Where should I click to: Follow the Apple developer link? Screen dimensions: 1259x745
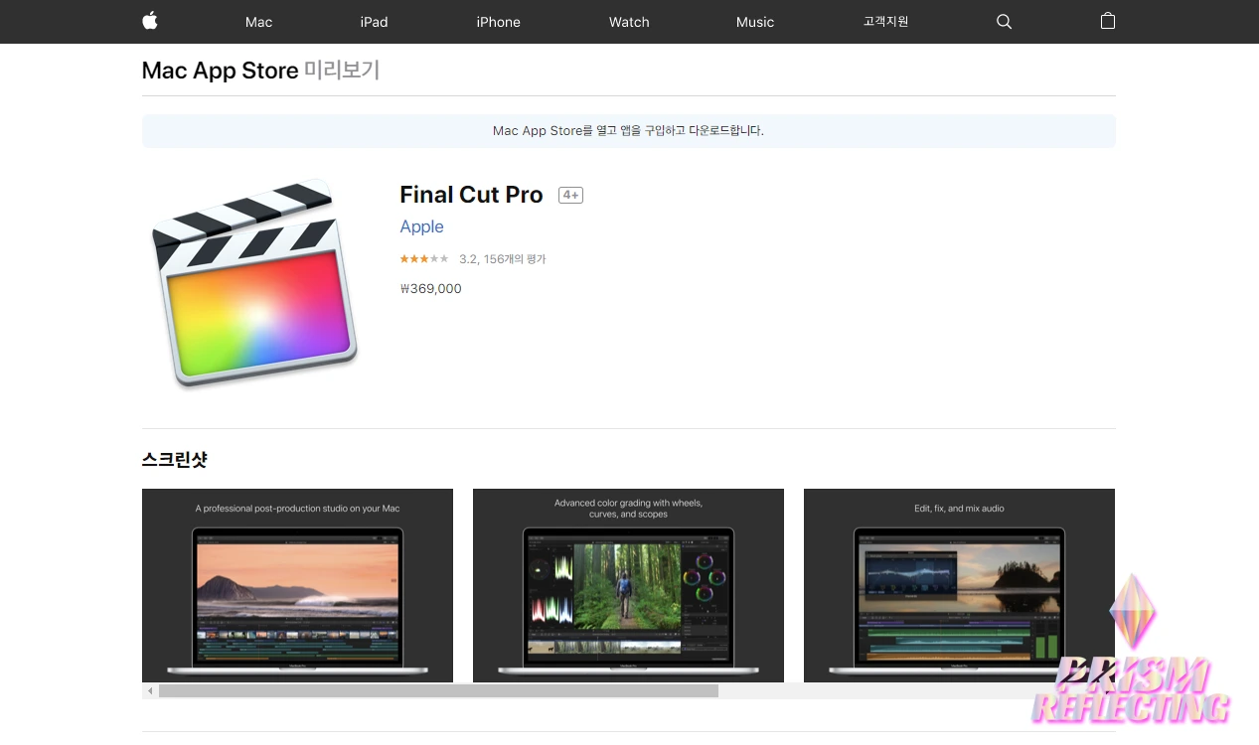421,226
